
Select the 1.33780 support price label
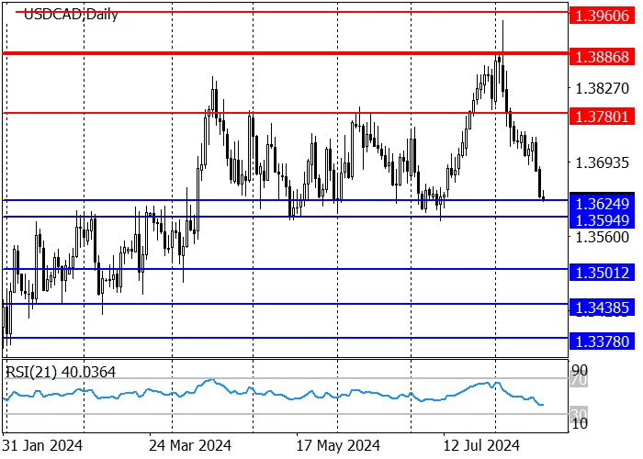pyautogui.click(x=602, y=341)
